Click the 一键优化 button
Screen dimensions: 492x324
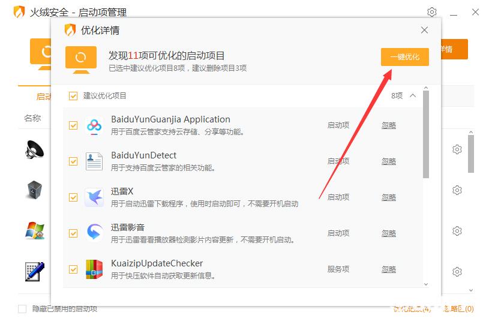[x=405, y=57]
